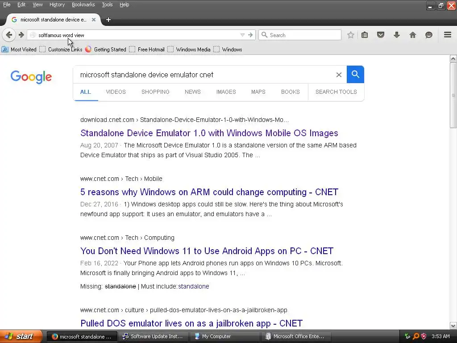Select the microsoft standalone taskbar button
This screenshot has width=457, height=343.
(x=82, y=336)
